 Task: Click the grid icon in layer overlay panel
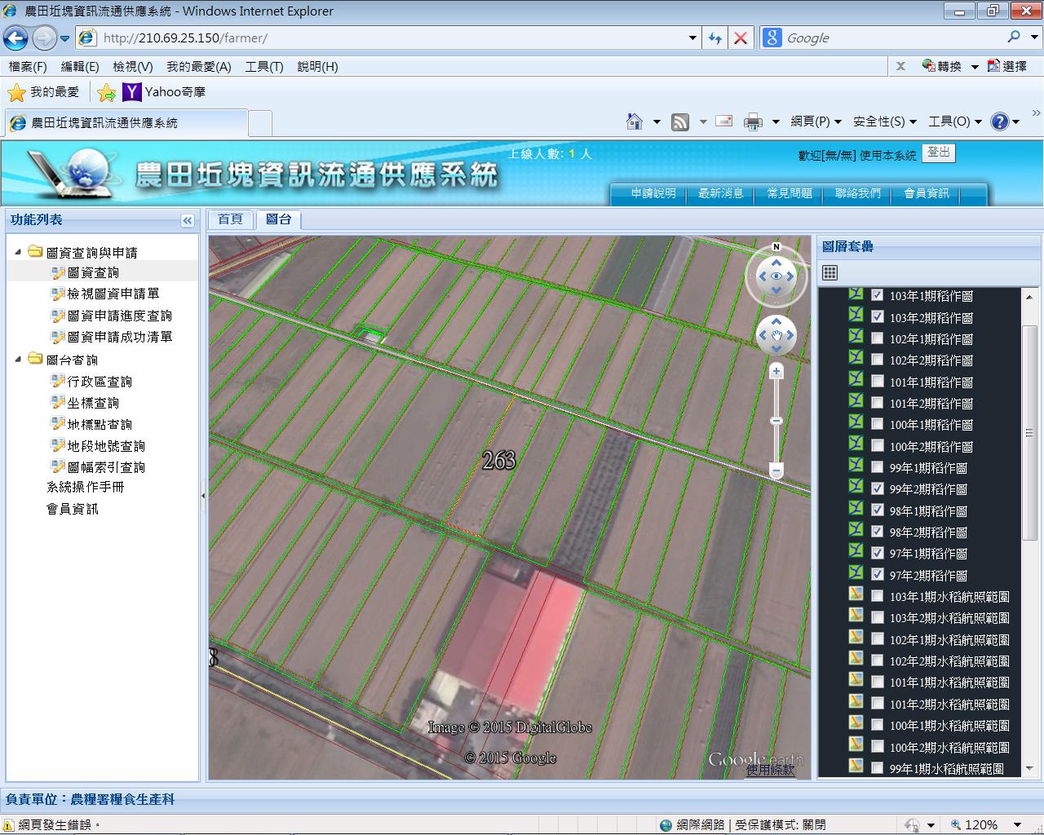click(x=829, y=273)
